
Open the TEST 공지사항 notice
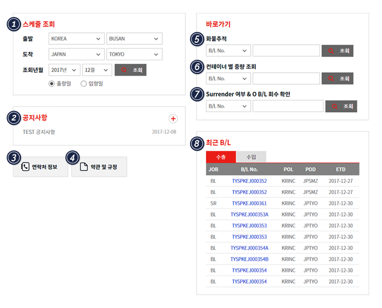tap(39, 132)
